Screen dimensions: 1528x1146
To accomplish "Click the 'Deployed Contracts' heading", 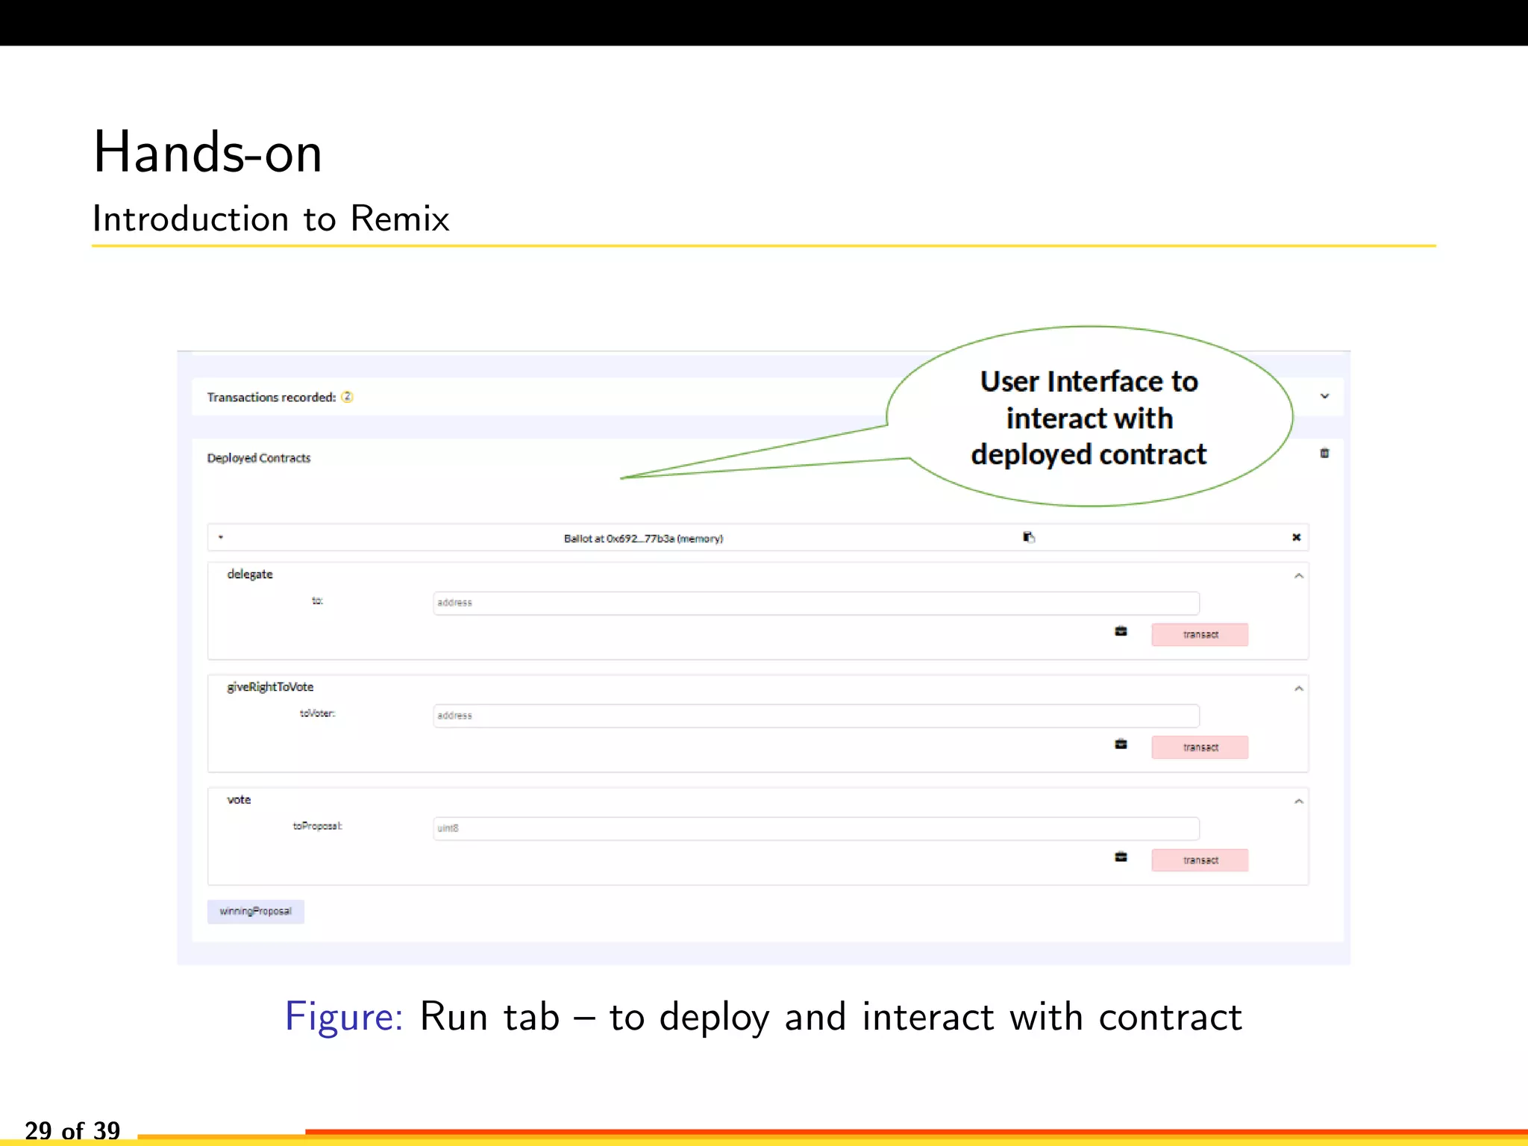I will [x=259, y=458].
